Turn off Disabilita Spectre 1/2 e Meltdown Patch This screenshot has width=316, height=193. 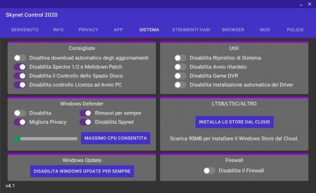(20, 67)
